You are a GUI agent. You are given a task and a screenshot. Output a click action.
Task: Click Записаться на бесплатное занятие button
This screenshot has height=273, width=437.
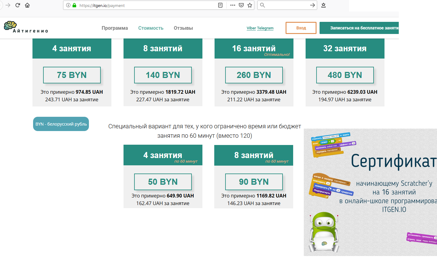point(359,28)
